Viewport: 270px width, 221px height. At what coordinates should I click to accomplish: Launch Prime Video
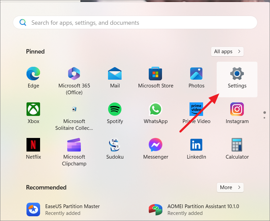(196, 113)
